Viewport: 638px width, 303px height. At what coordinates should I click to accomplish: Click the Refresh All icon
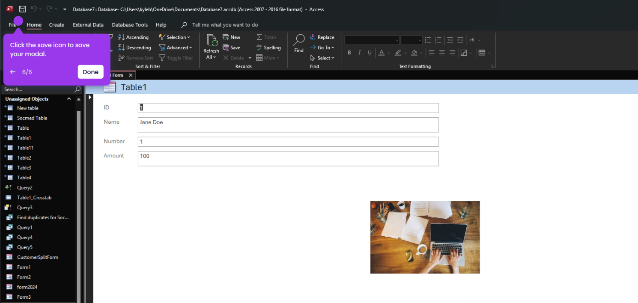point(212,40)
